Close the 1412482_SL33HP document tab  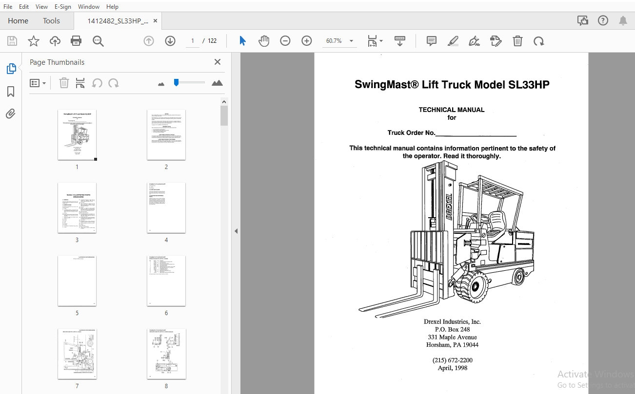point(156,21)
